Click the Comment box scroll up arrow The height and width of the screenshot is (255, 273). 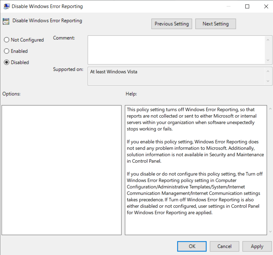coord(268,39)
